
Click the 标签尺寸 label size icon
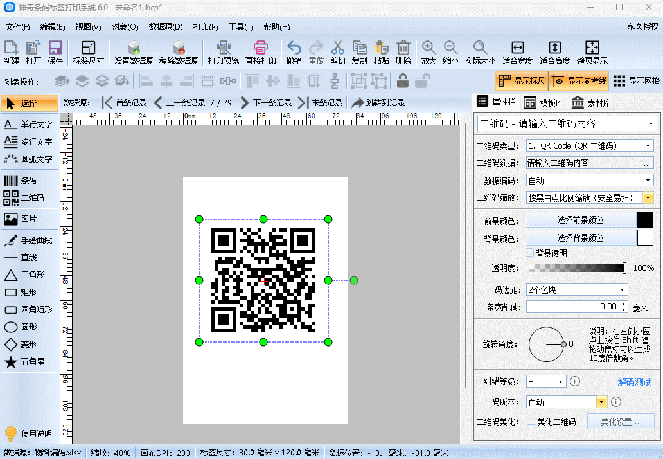[88, 52]
